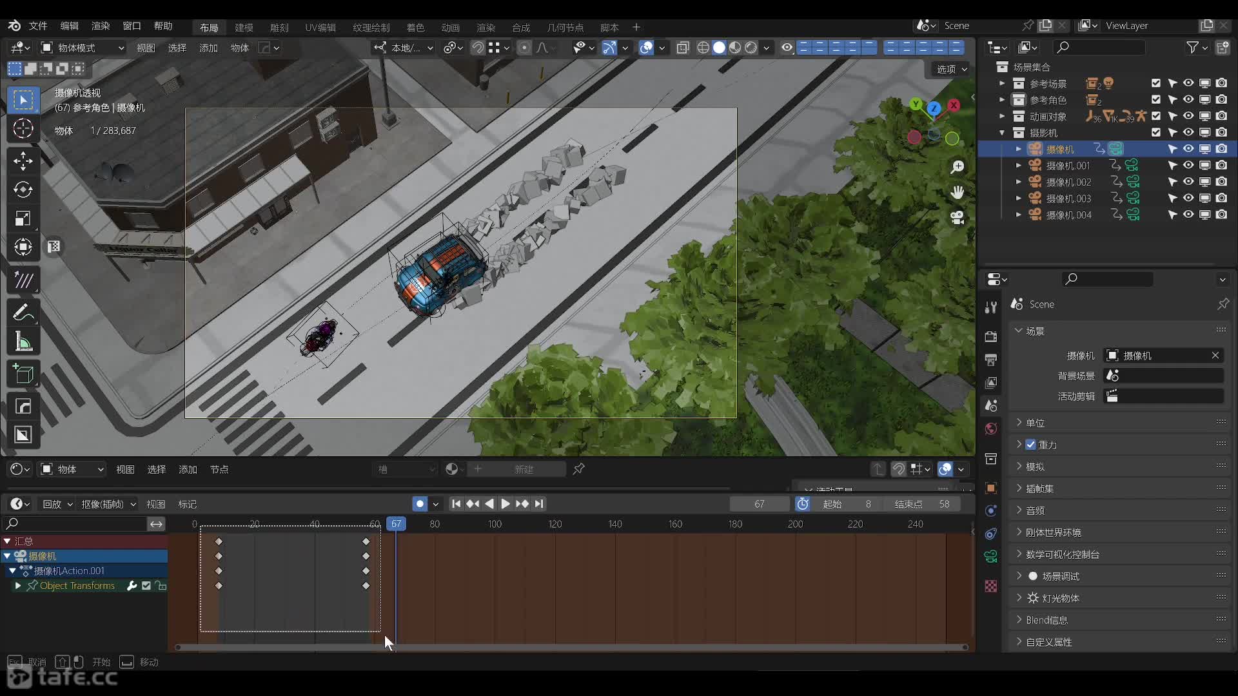The height and width of the screenshot is (696, 1238).
Task: Hide 摄像机.002 with its eye icon
Action: 1188,182
